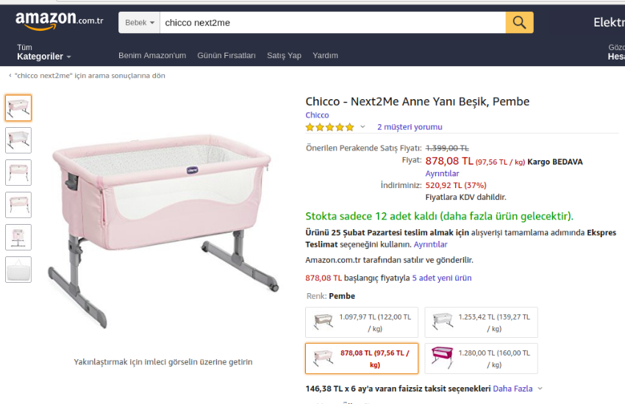The image size is (625, 404).
Task: Show the third crib thumbnail view
Action: (x=18, y=173)
